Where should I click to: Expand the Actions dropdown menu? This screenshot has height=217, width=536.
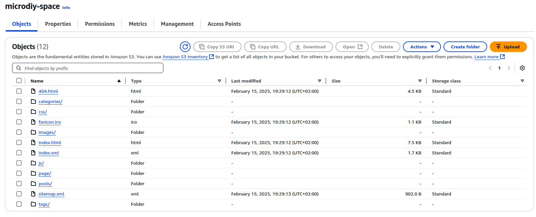coord(422,47)
